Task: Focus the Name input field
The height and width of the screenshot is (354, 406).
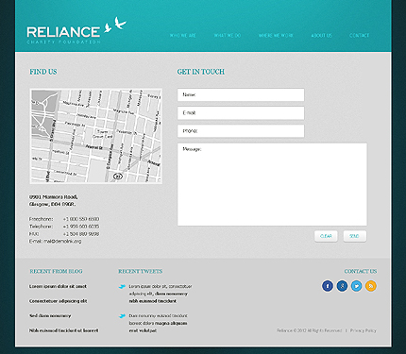Action: tap(241, 94)
